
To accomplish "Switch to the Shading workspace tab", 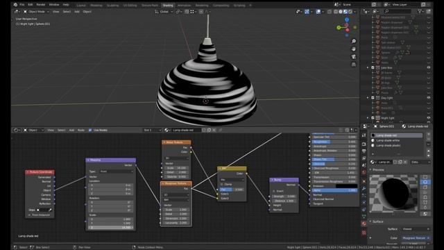I will coord(168,5).
